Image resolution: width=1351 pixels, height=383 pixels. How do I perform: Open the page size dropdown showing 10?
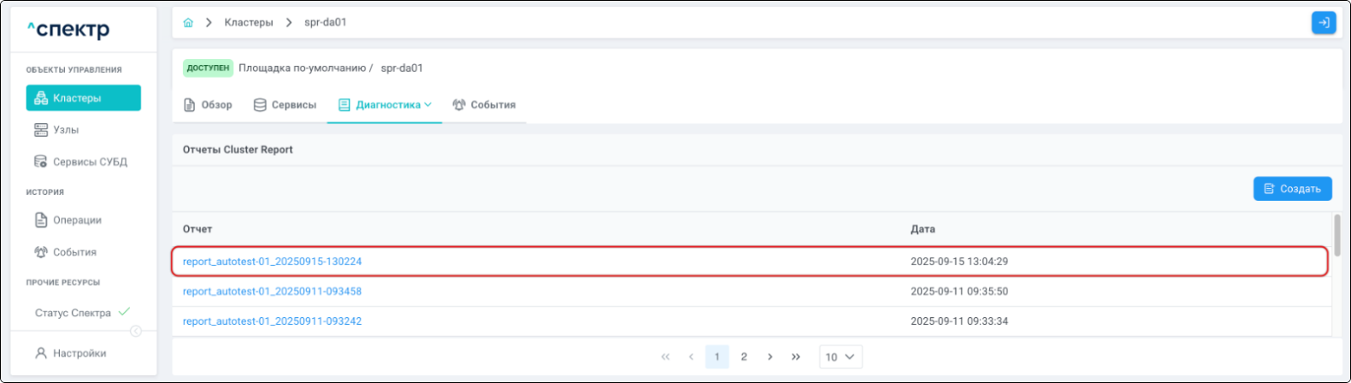coord(841,356)
